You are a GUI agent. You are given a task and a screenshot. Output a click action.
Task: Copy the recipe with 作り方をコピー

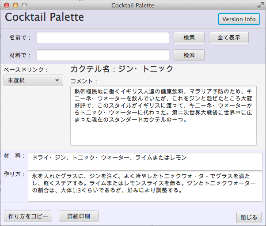(28, 216)
